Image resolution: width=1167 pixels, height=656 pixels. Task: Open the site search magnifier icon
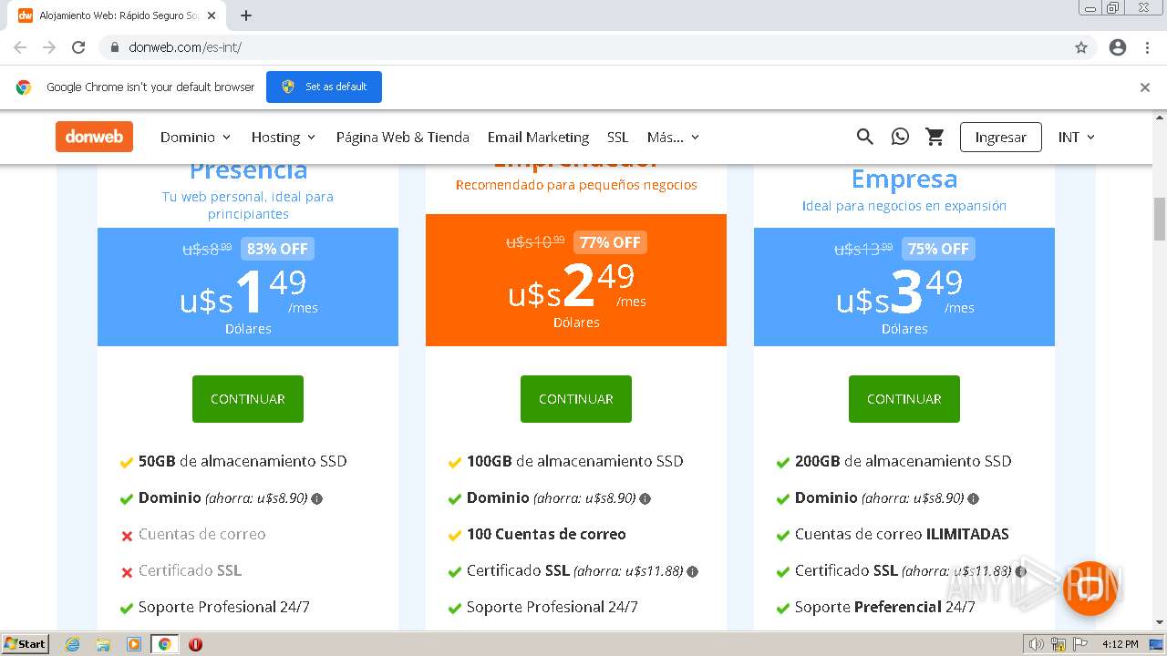[x=865, y=137]
